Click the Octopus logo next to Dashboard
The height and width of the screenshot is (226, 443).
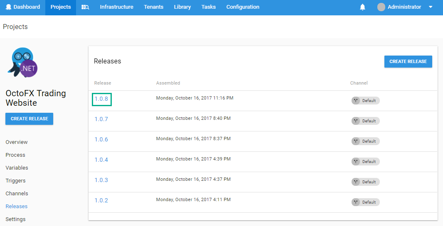pos(8,7)
